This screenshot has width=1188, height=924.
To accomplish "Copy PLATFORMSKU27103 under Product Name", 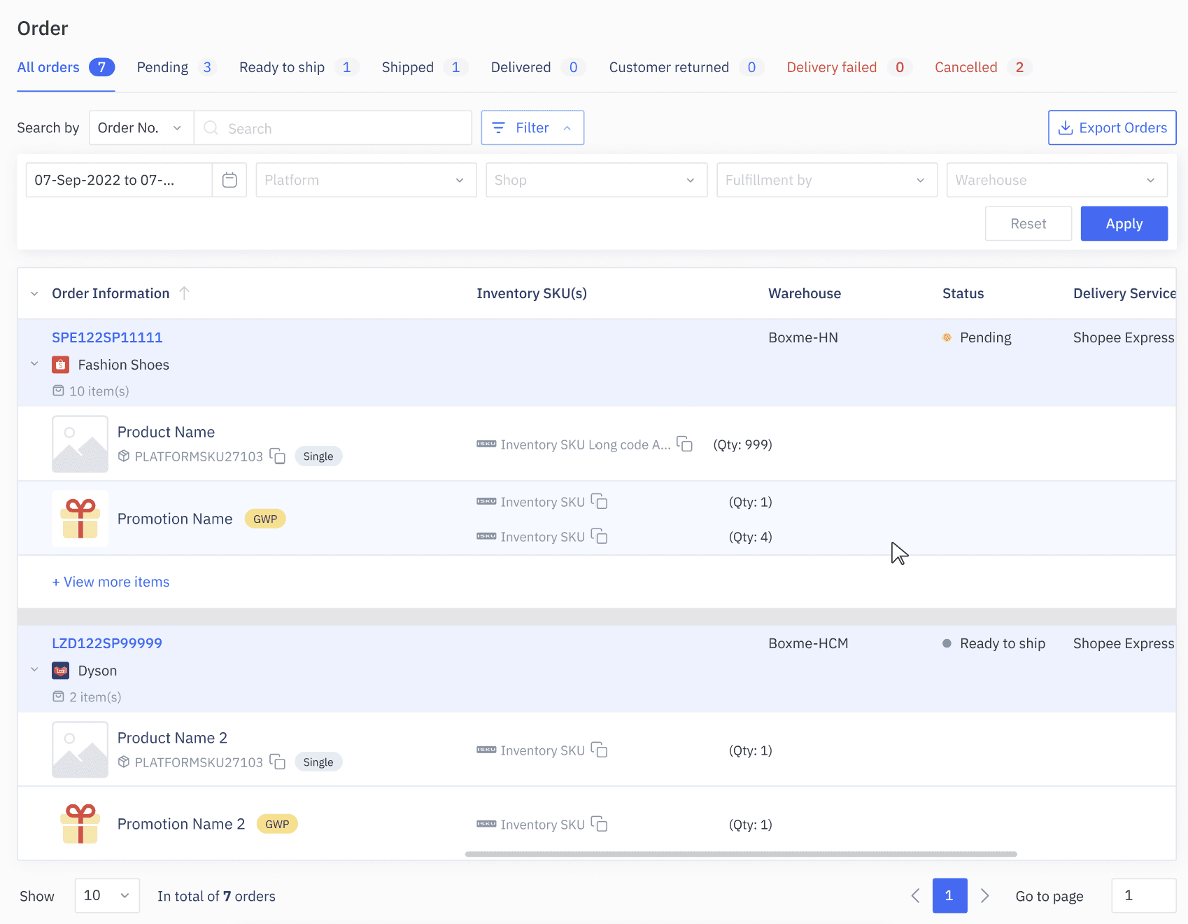I will coord(278,456).
